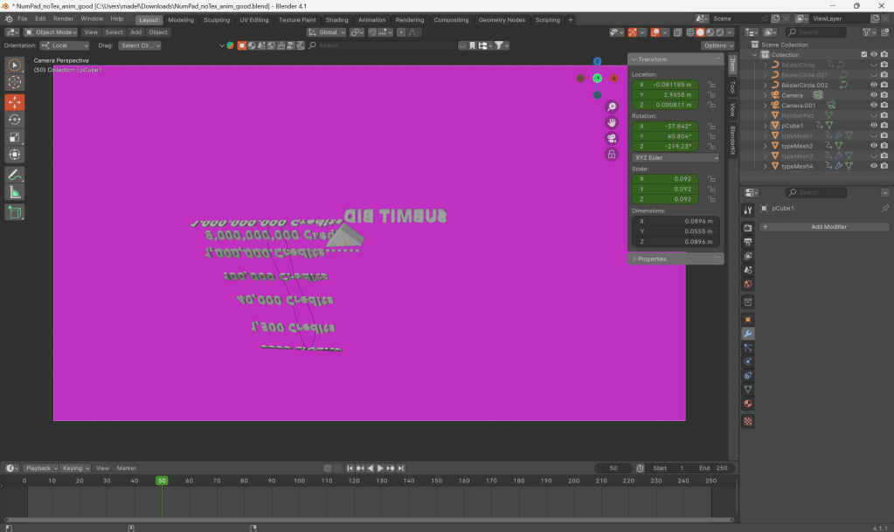Click the zoom magnifier icon in the viewport

(612, 107)
